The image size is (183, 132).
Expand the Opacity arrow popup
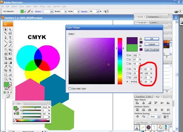(x=98, y=11)
